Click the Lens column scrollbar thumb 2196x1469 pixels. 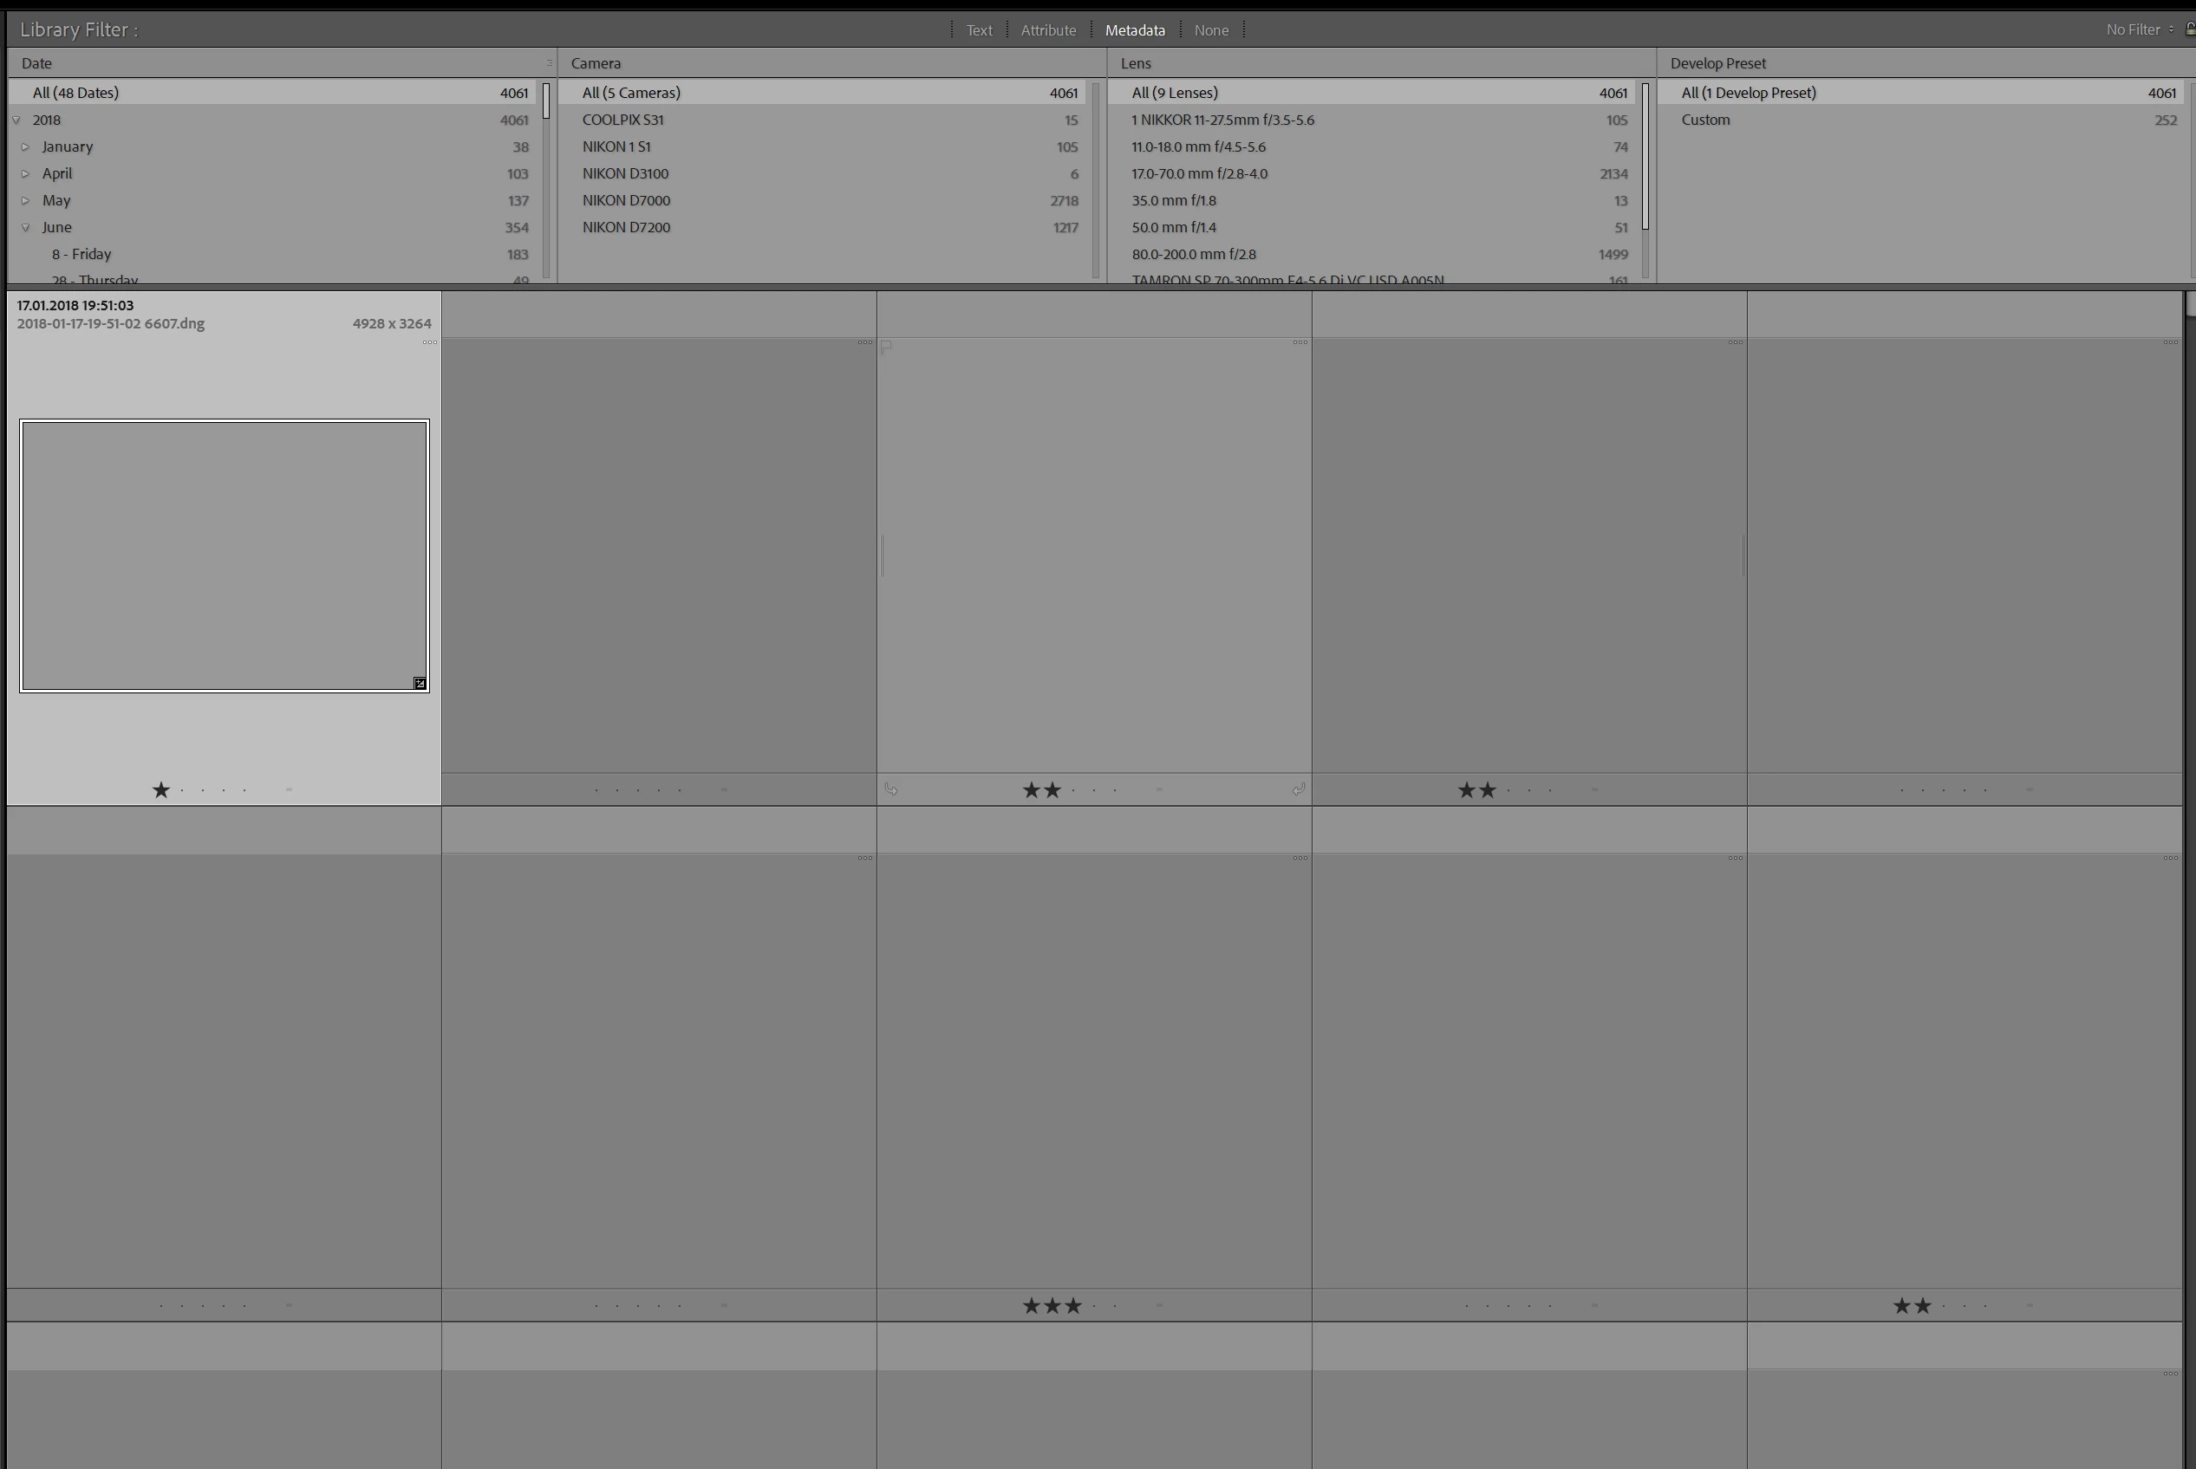pyautogui.click(x=1645, y=157)
